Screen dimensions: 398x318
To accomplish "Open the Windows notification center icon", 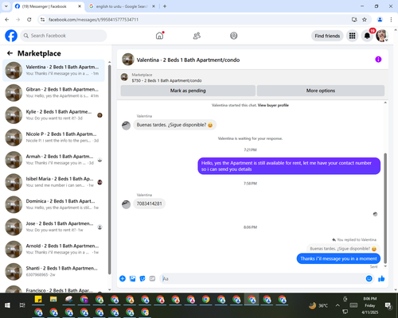I will point(388,306).
